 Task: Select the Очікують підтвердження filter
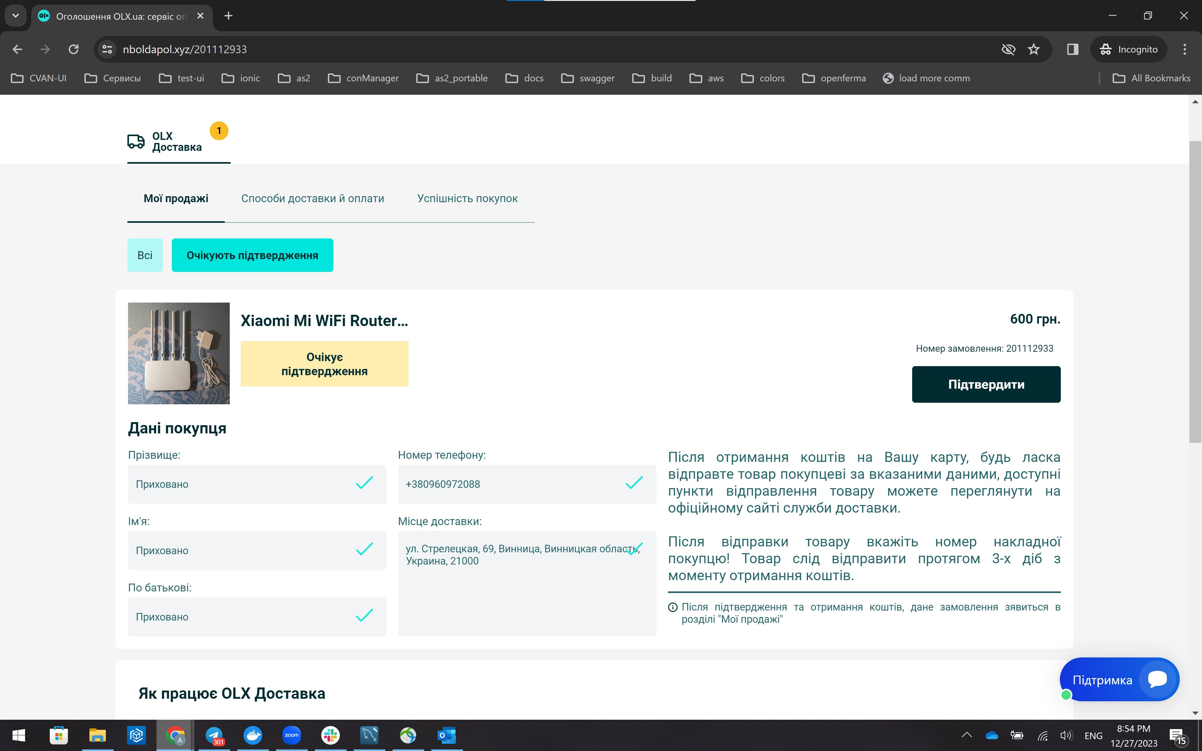point(252,255)
